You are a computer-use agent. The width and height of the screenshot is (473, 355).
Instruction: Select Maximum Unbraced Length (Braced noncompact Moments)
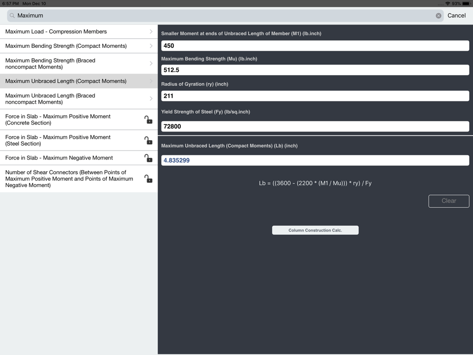click(x=79, y=98)
